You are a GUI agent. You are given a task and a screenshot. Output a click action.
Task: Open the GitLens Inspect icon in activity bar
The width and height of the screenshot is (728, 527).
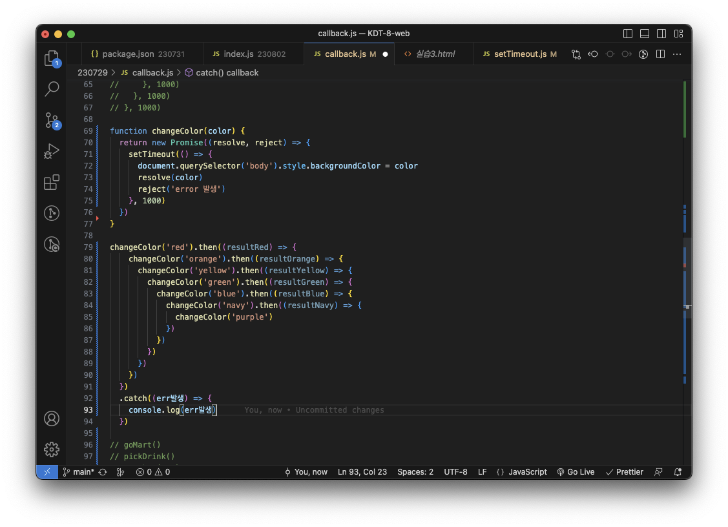tap(52, 244)
